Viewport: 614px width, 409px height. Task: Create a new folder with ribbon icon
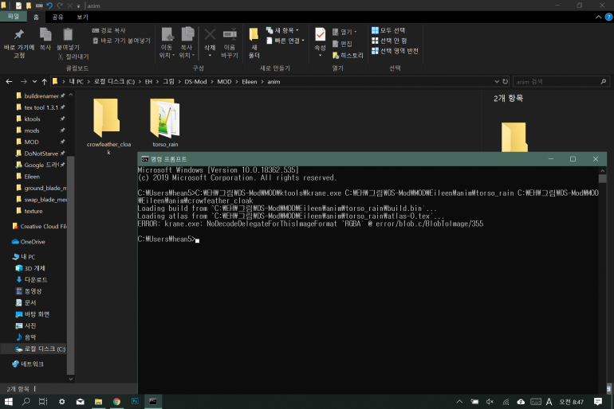[x=254, y=35]
